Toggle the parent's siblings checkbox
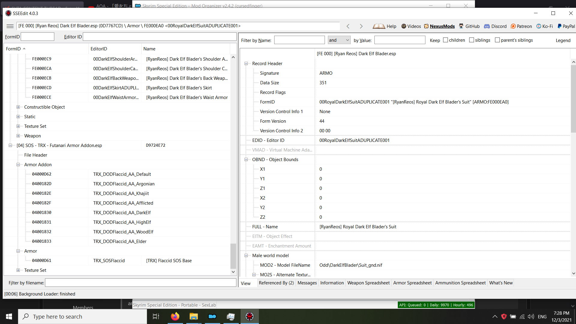The image size is (576, 324). tap(497, 40)
